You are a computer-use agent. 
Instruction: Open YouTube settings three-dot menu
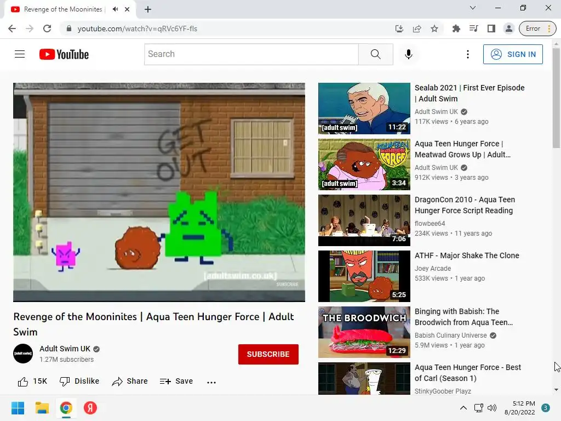(x=468, y=54)
